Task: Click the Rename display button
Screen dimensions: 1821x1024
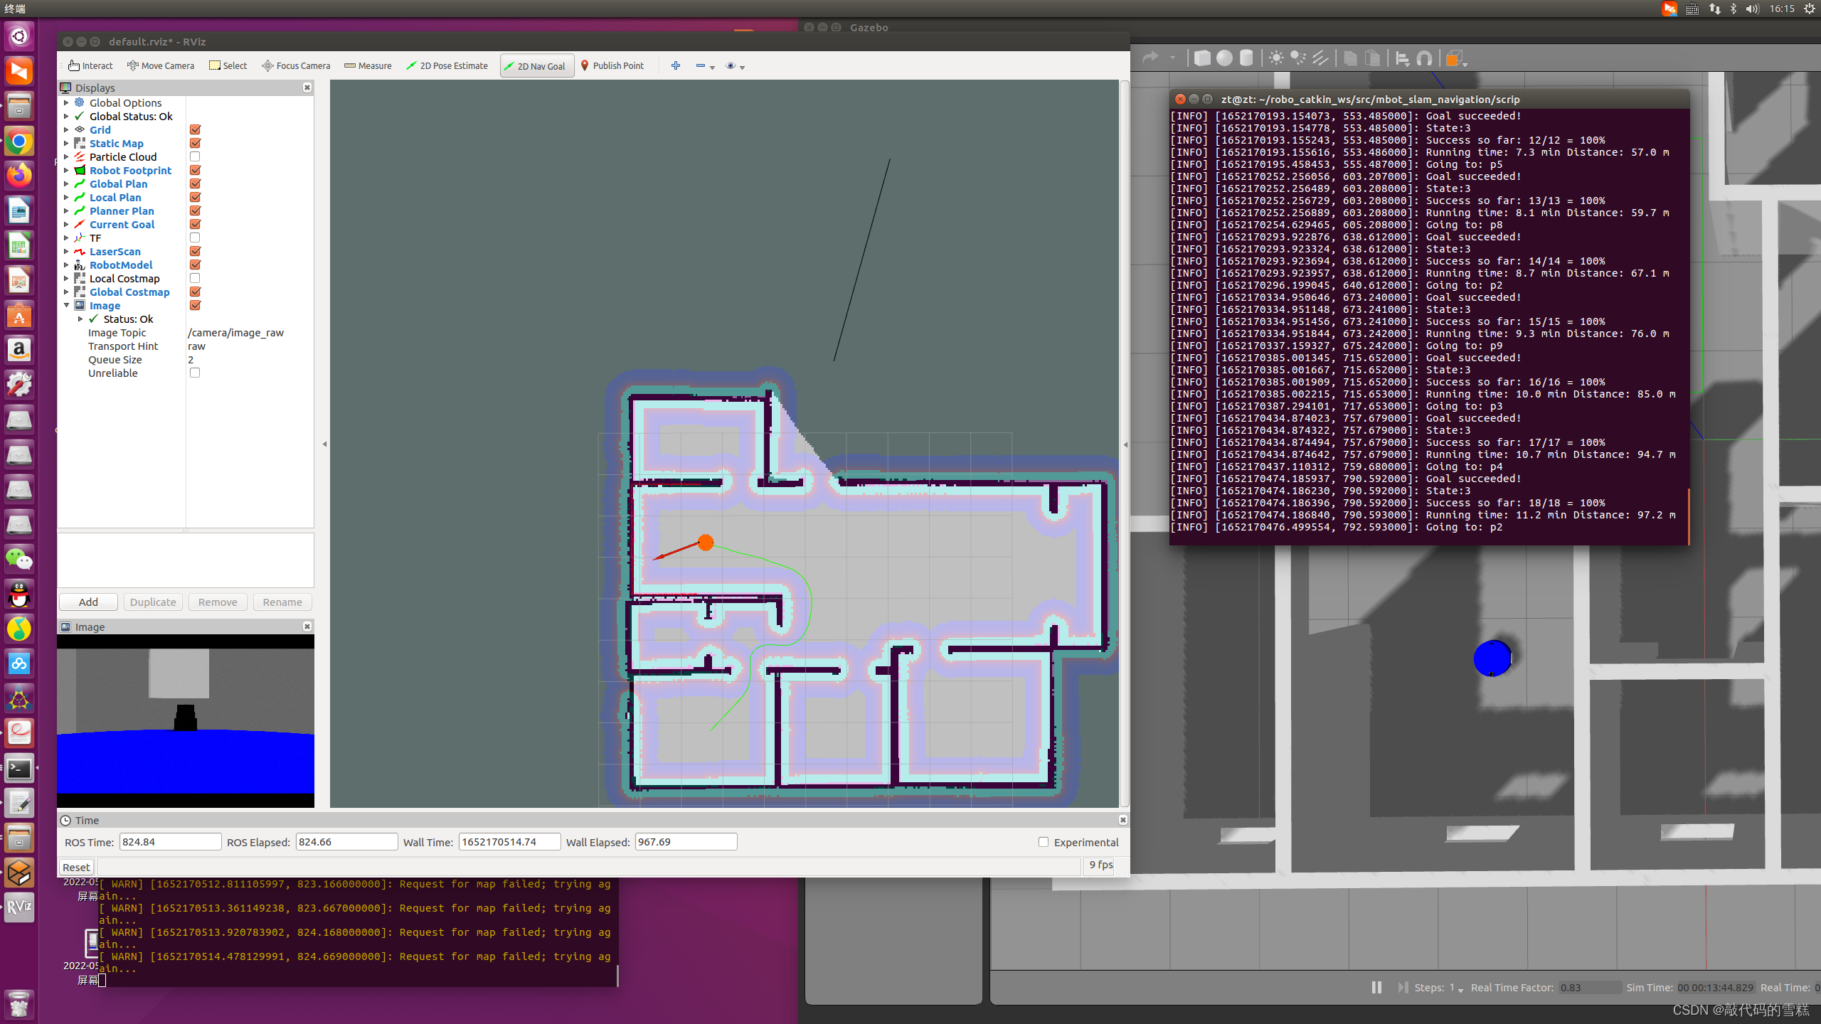Action: pyautogui.click(x=282, y=602)
